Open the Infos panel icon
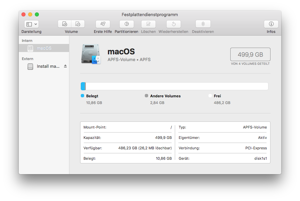The height and width of the screenshot is (201, 300). point(271,24)
